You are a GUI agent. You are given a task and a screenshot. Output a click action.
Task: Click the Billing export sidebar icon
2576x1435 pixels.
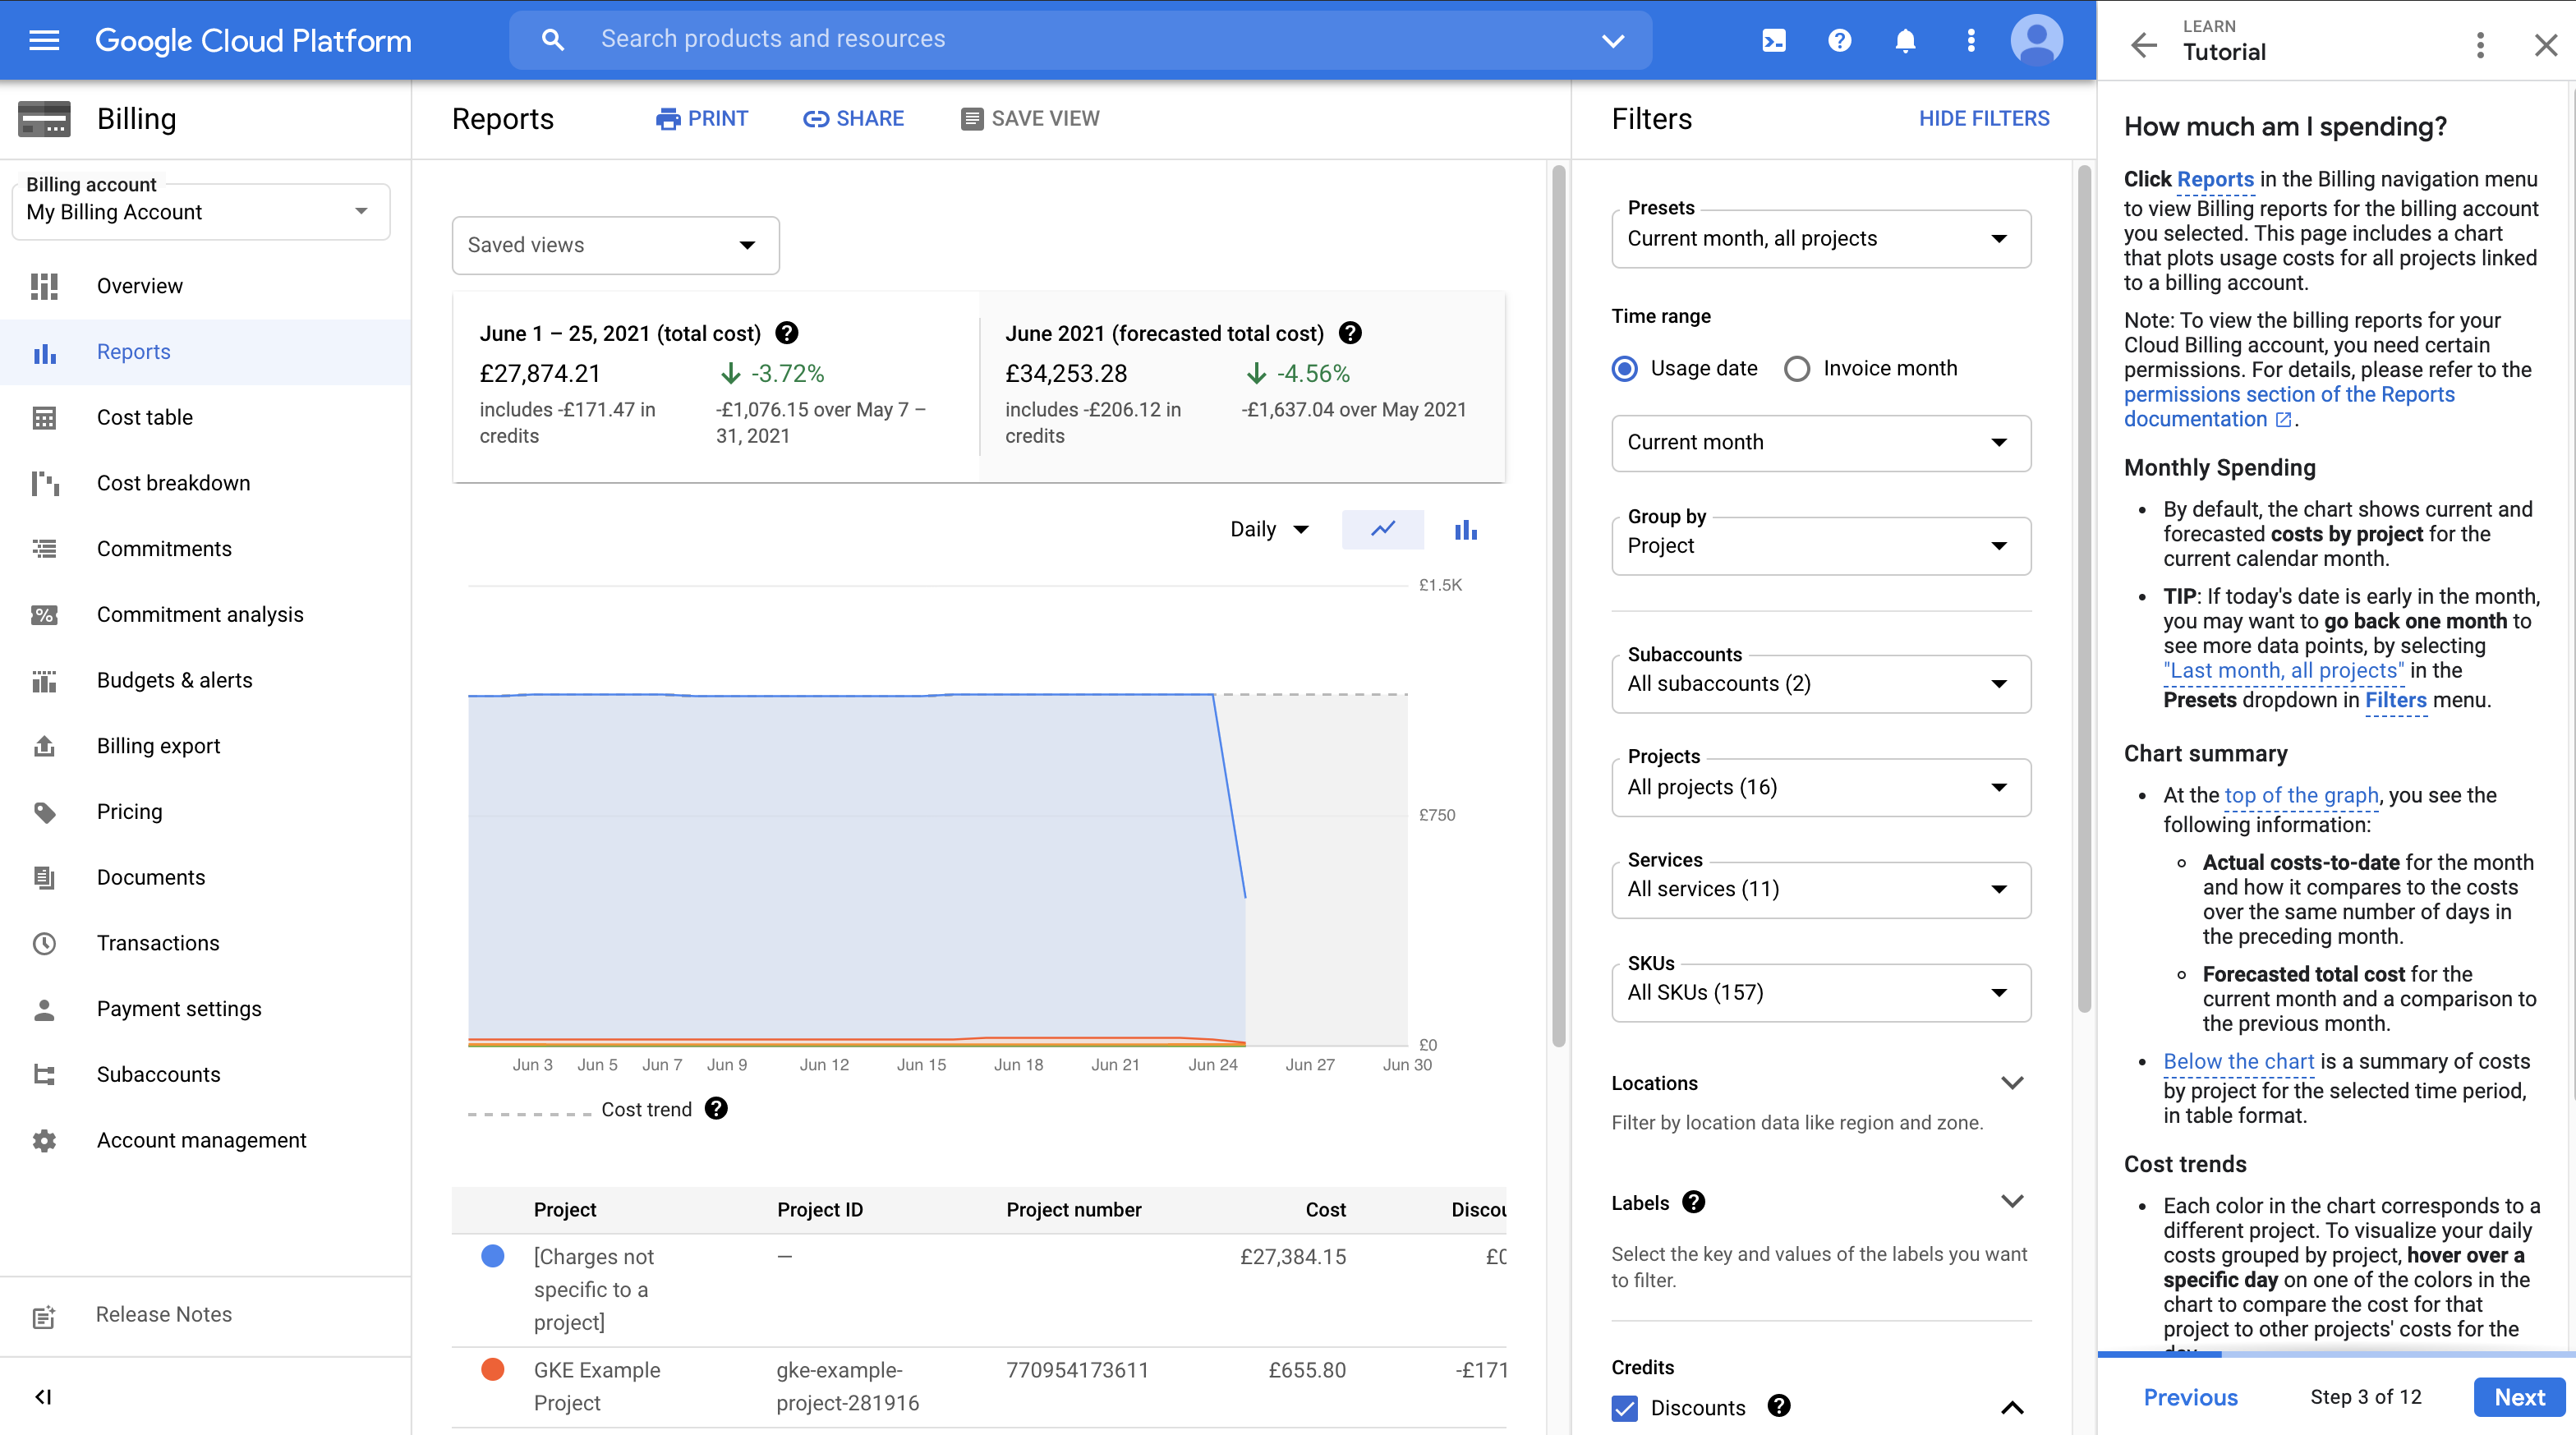tap(44, 744)
